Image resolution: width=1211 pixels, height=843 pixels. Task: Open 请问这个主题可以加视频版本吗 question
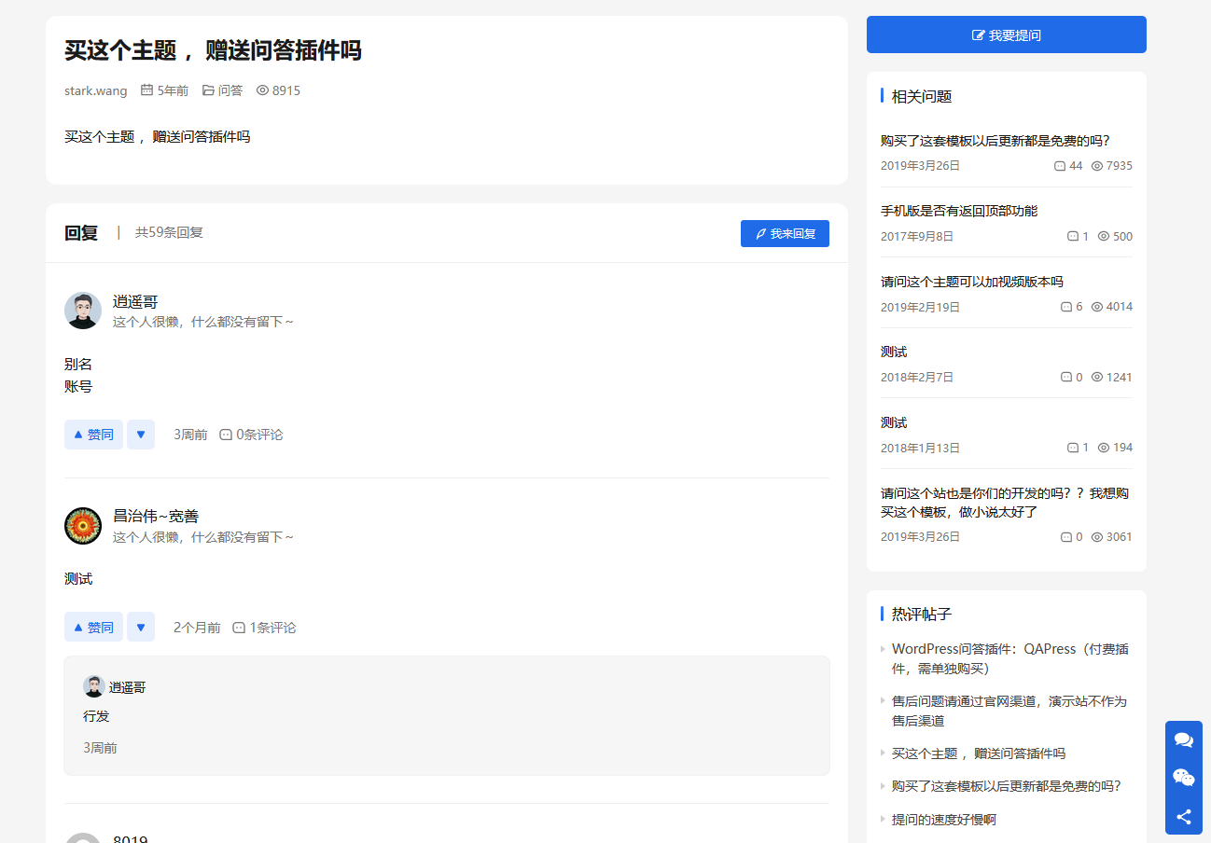click(971, 282)
